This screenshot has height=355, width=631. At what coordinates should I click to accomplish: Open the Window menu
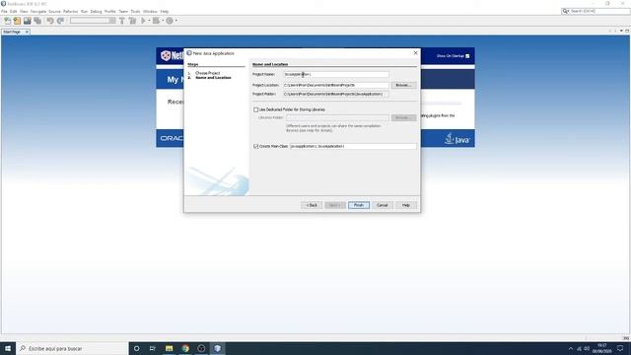coord(150,12)
